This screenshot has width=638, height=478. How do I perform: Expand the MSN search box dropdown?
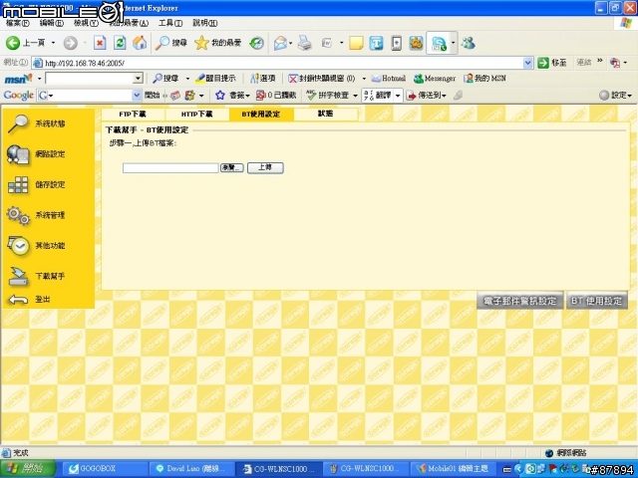pyautogui.click(x=138, y=78)
